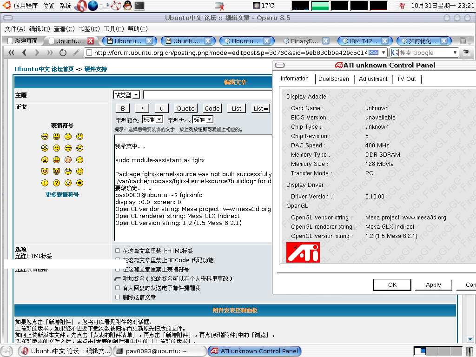Insert the blushing pink-faced emoticon
476x357 pixels.
68,160
